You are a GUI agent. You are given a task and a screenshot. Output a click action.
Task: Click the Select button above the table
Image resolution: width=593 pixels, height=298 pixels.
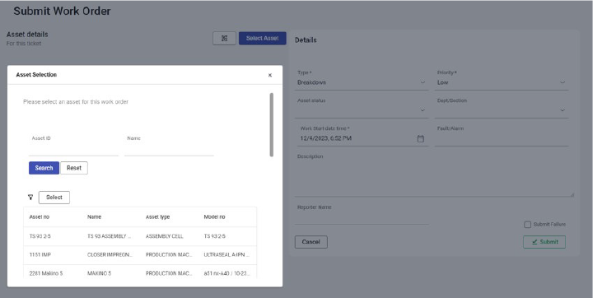coord(54,198)
